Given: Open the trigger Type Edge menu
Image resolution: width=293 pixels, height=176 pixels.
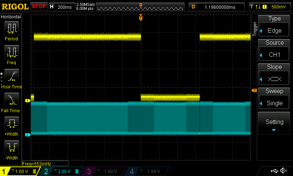Looking at the screenshot, I should click(274, 26).
